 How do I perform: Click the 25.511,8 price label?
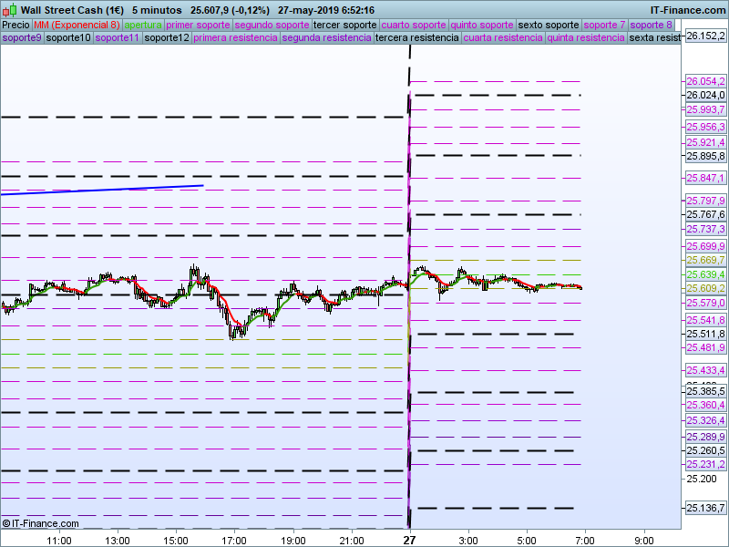(705, 334)
